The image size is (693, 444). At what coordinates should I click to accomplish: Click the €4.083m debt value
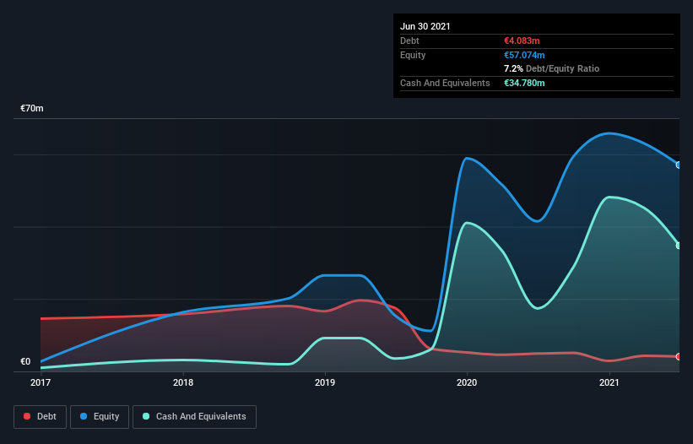click(522, 41)
